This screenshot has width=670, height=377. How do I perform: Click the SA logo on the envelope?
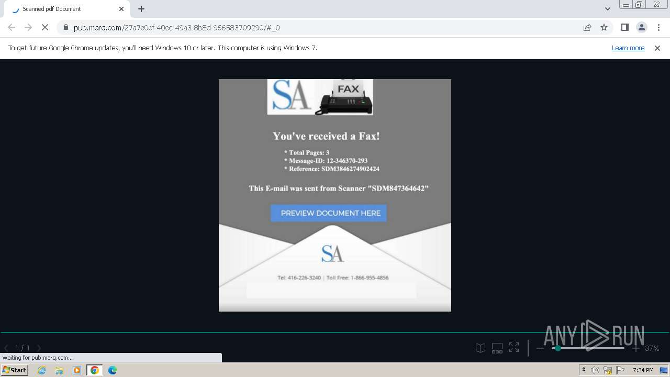[332, 253]
